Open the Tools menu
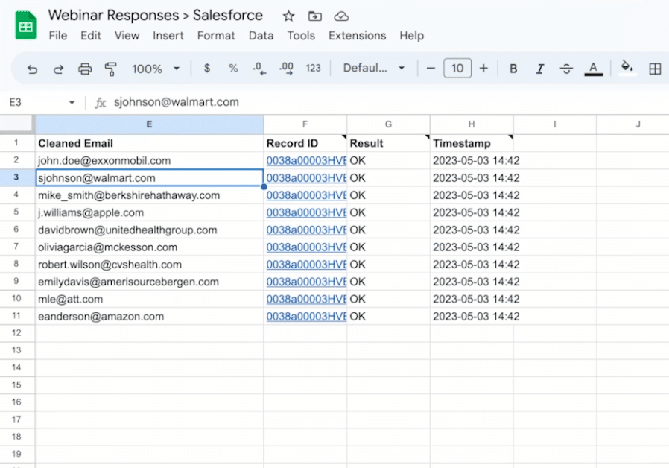Viewport: 669px width, 468px height. click(x=301, y=36)
